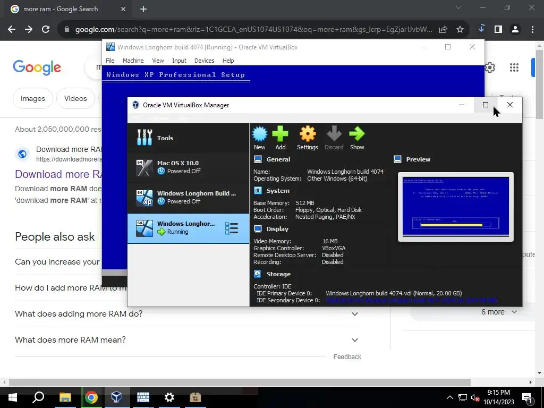This screenshot has height=408, width=544.
Task: Close the 'more ram - Google Search' tab
Action: [x=123, y=9]
